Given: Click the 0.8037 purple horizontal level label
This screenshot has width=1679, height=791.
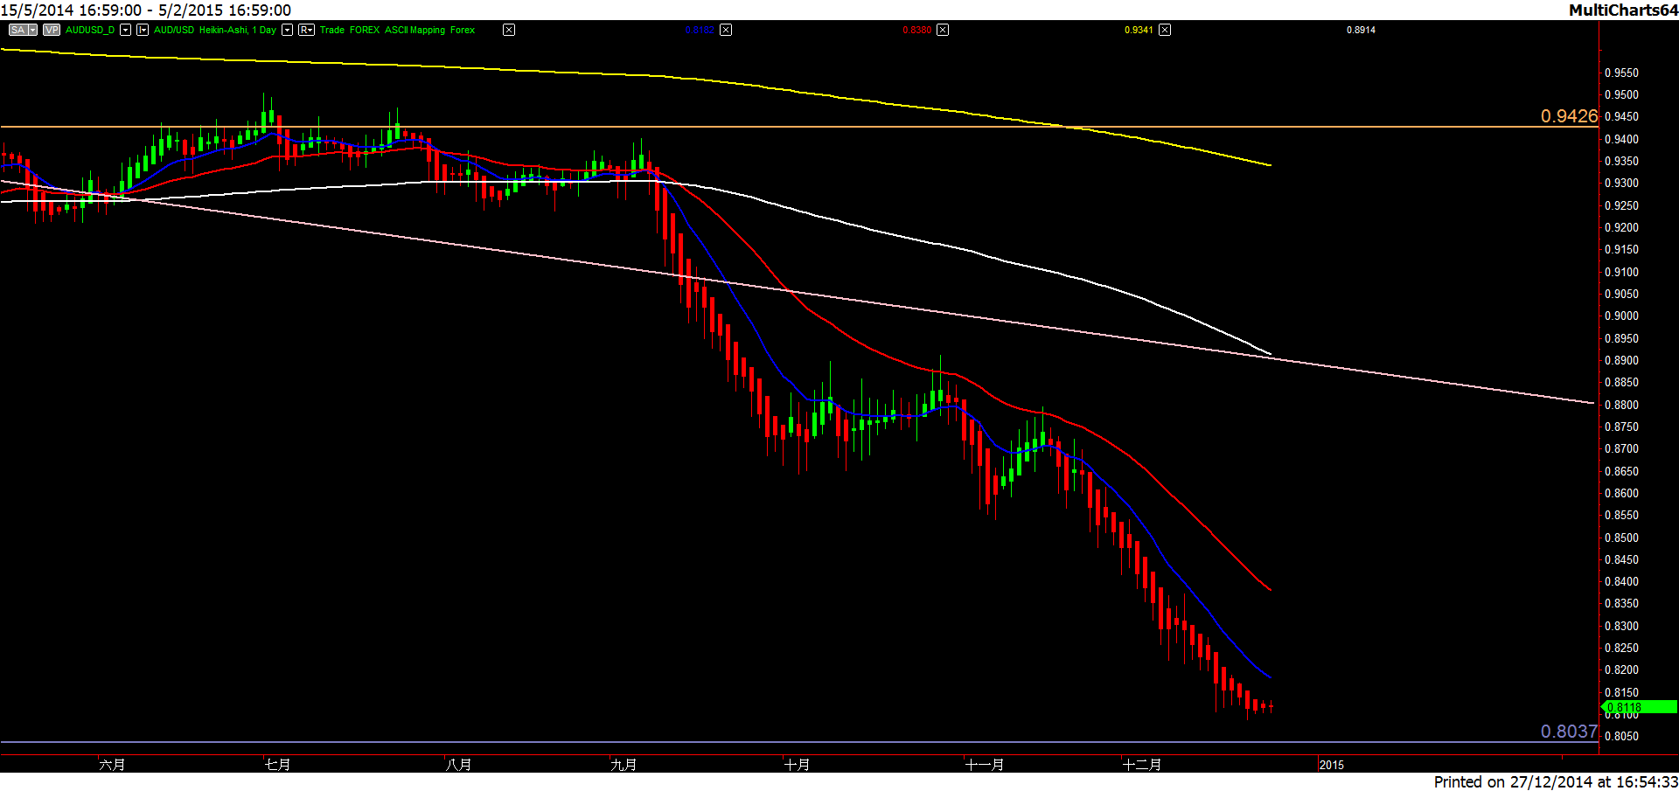Looking at the screenshot, I should [1569, 732].
